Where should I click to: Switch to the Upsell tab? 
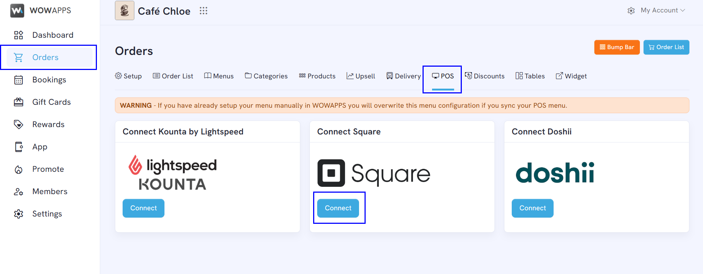click(361, 76)
